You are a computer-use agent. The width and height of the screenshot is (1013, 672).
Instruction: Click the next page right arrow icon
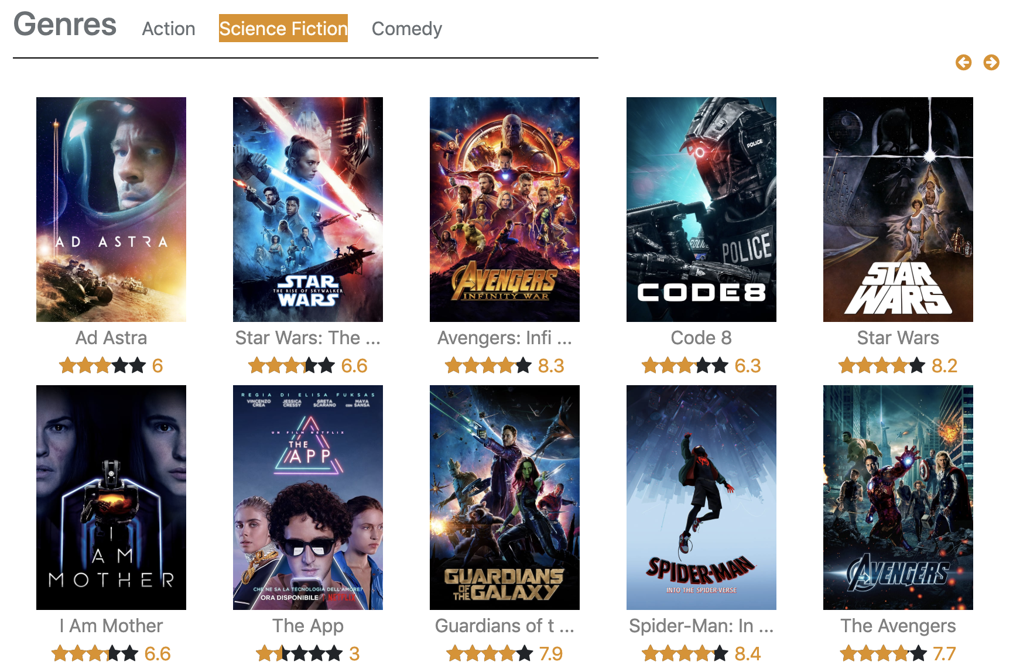[991, 62]
